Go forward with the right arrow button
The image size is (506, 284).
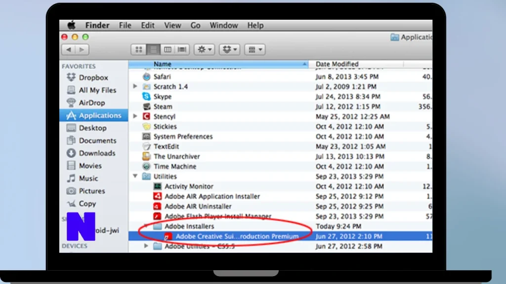(82, 50)
